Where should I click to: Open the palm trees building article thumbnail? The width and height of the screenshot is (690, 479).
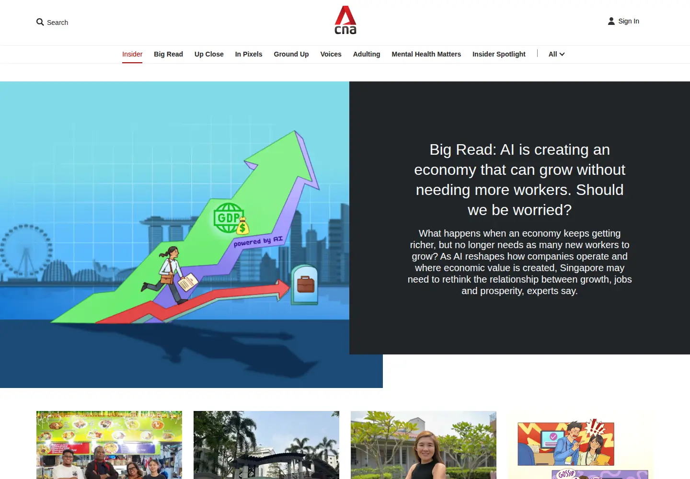[x=266, y=445]
